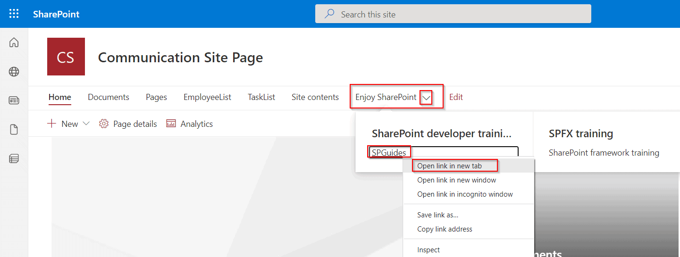Viewport: 680px width, 257px height.
Task: Click Enjoy SharePoint menu label
Action: 386,97
